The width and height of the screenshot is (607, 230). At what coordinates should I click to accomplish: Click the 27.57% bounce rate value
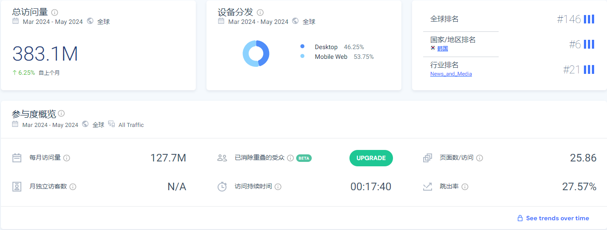point(579,187)
